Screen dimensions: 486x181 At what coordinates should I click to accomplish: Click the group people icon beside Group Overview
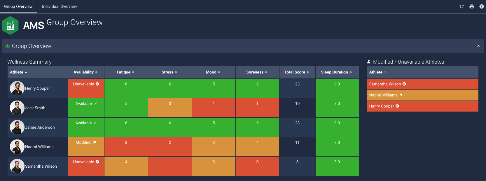click(8, 46)
